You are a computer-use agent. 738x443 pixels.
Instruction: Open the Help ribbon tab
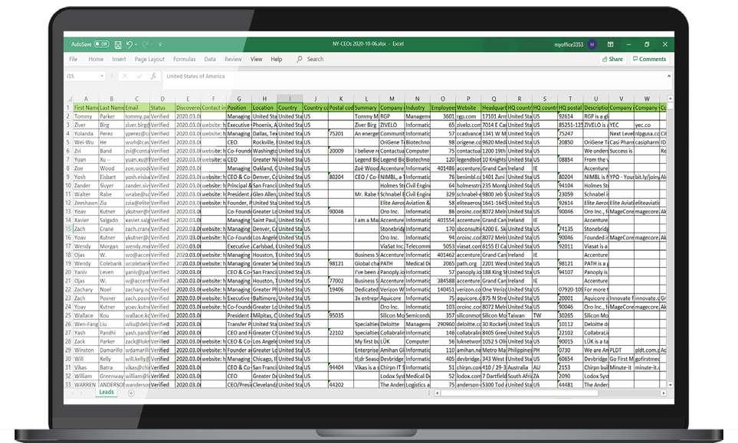[277, 59]
